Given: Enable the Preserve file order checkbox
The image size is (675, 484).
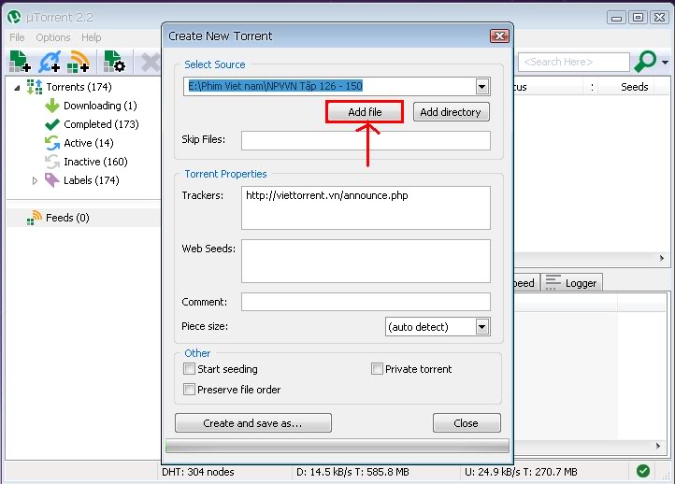Looking at the screenshot, I should tap(189, 389).
